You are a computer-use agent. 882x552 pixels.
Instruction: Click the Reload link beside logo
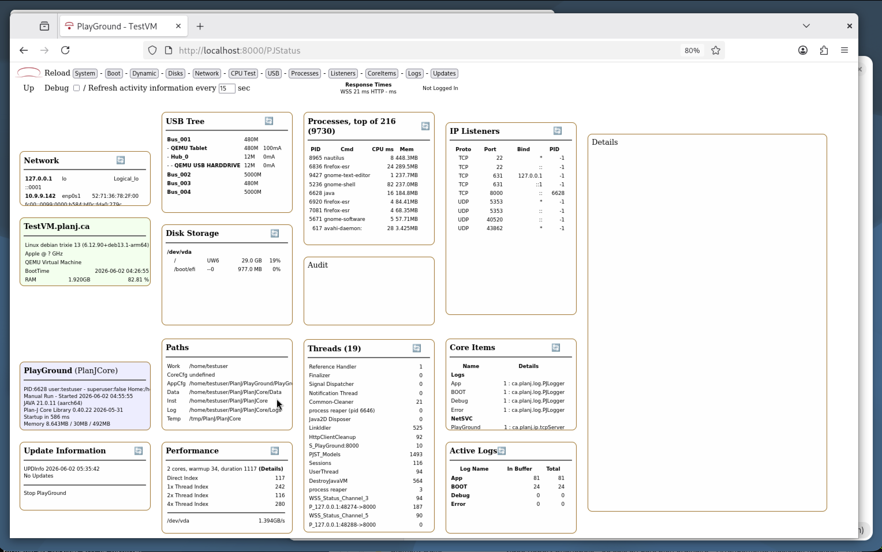[x=57, y=73]
